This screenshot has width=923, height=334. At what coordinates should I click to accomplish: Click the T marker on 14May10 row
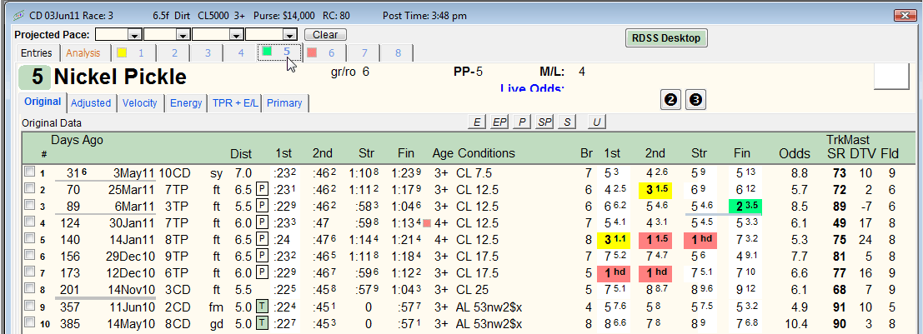coord(263,324)
